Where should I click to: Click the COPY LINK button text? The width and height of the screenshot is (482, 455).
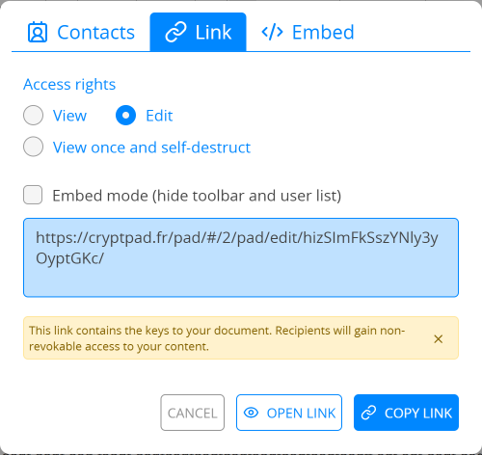coord(418,414)
